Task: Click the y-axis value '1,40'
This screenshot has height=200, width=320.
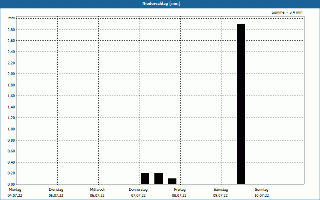Action: point(11,107)
